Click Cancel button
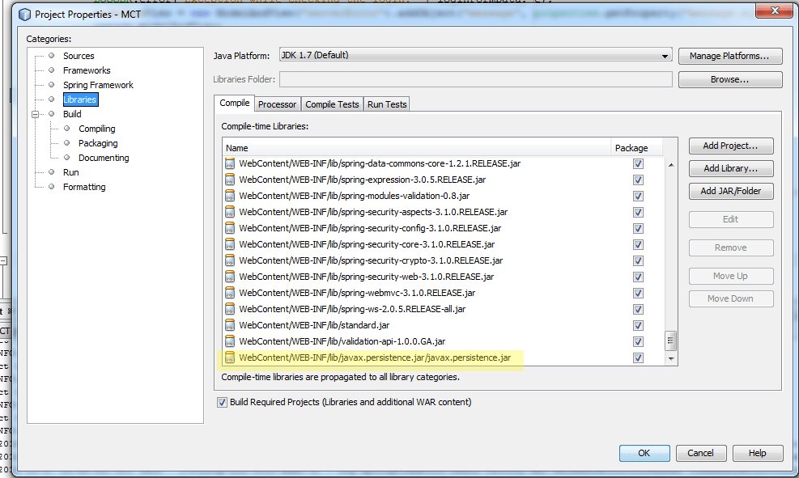This screenshot has height=478, width=799. (701, 453)
